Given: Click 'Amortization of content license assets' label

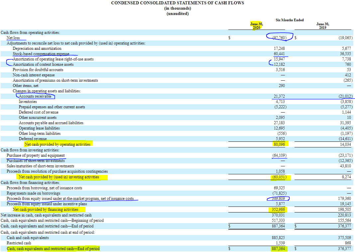Looking at the screenshot, I should point(43,64).
